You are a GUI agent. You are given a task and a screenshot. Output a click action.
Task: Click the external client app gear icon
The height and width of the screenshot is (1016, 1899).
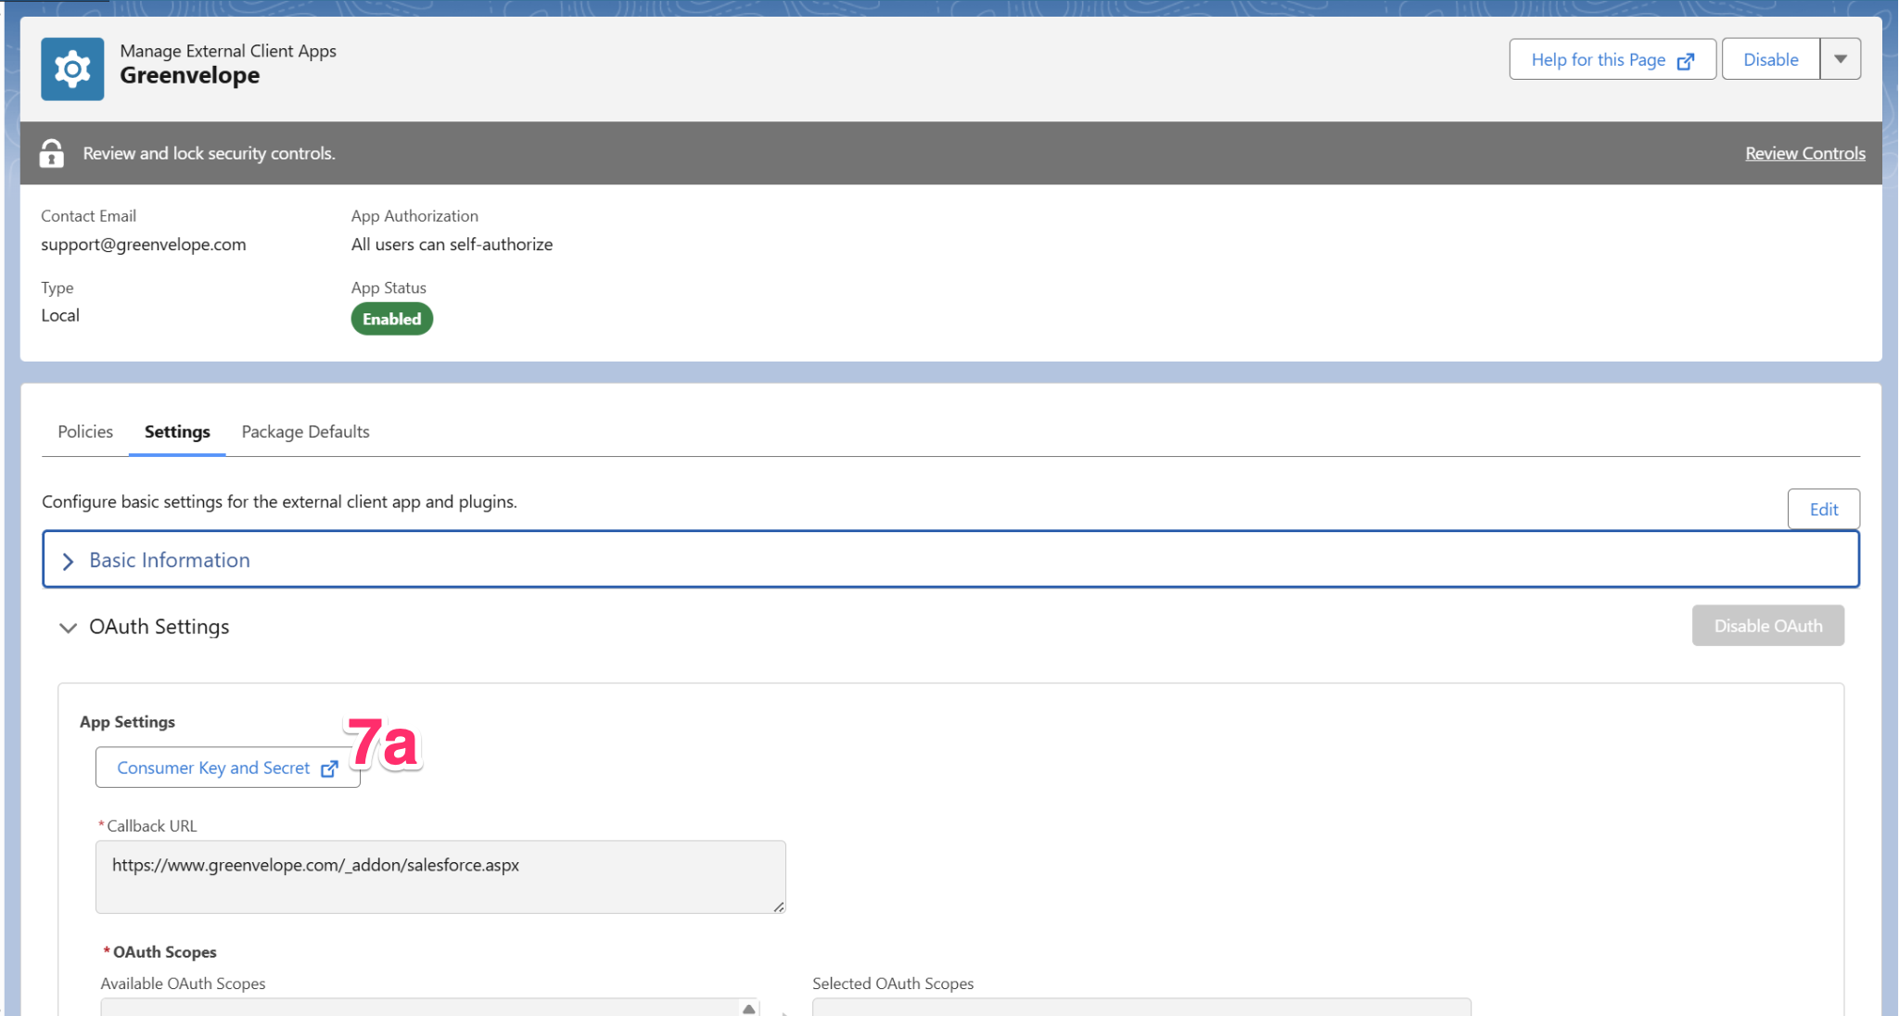[x=72, y=69]
